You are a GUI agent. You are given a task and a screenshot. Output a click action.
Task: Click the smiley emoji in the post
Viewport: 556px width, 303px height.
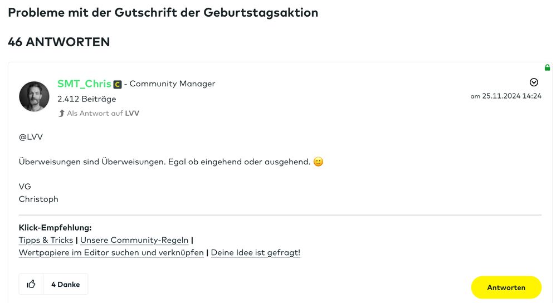[x=319, y=162]
